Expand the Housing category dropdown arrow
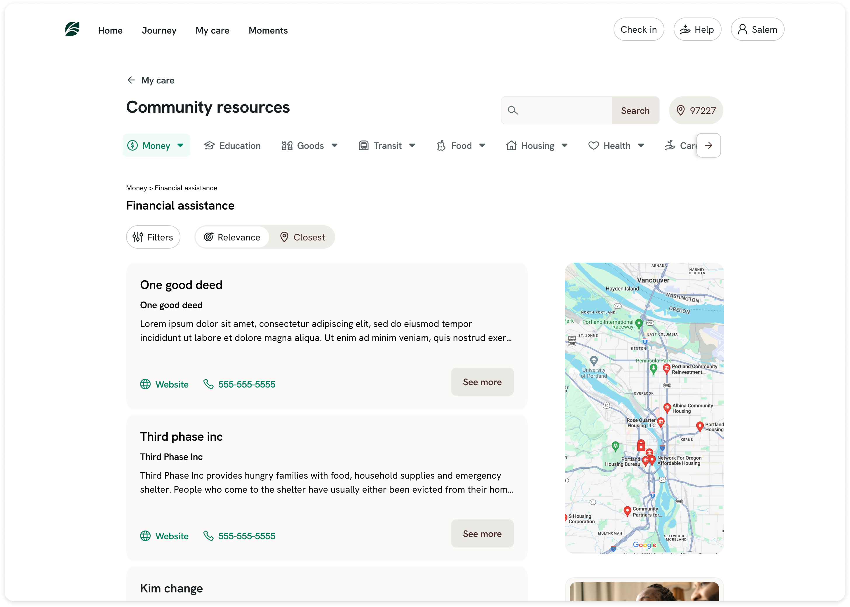This screenshot has height=607, width=850. (565, 145)
